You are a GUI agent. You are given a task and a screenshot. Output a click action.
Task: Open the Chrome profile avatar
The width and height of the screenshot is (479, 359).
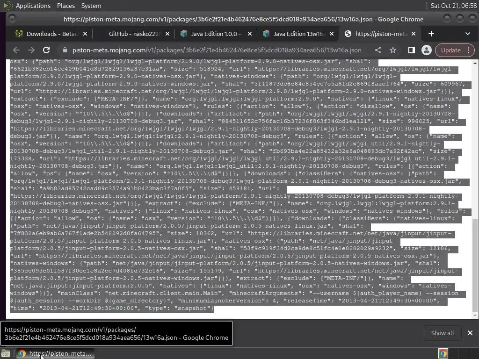point(427,50)
